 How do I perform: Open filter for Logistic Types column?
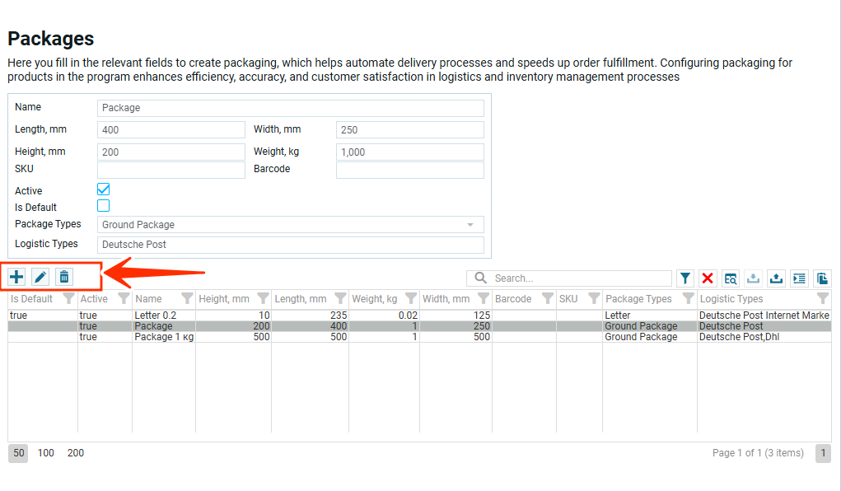822,299
